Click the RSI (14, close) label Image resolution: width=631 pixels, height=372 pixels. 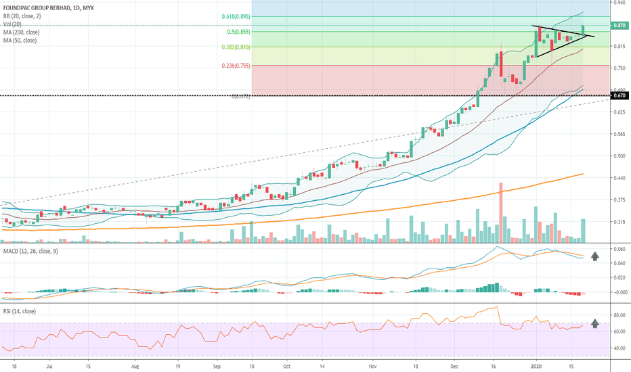click(x=20, y=311)
